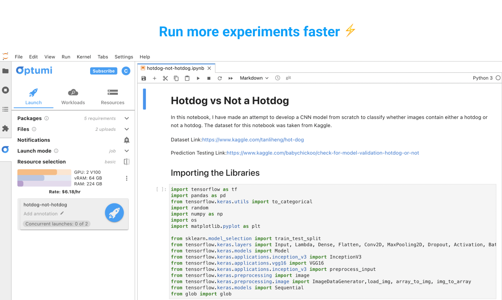The width and height of the screenshot is (502, 300).
Task: Cut the selected cell with scissors icon
Action: (x=165, y=78)
